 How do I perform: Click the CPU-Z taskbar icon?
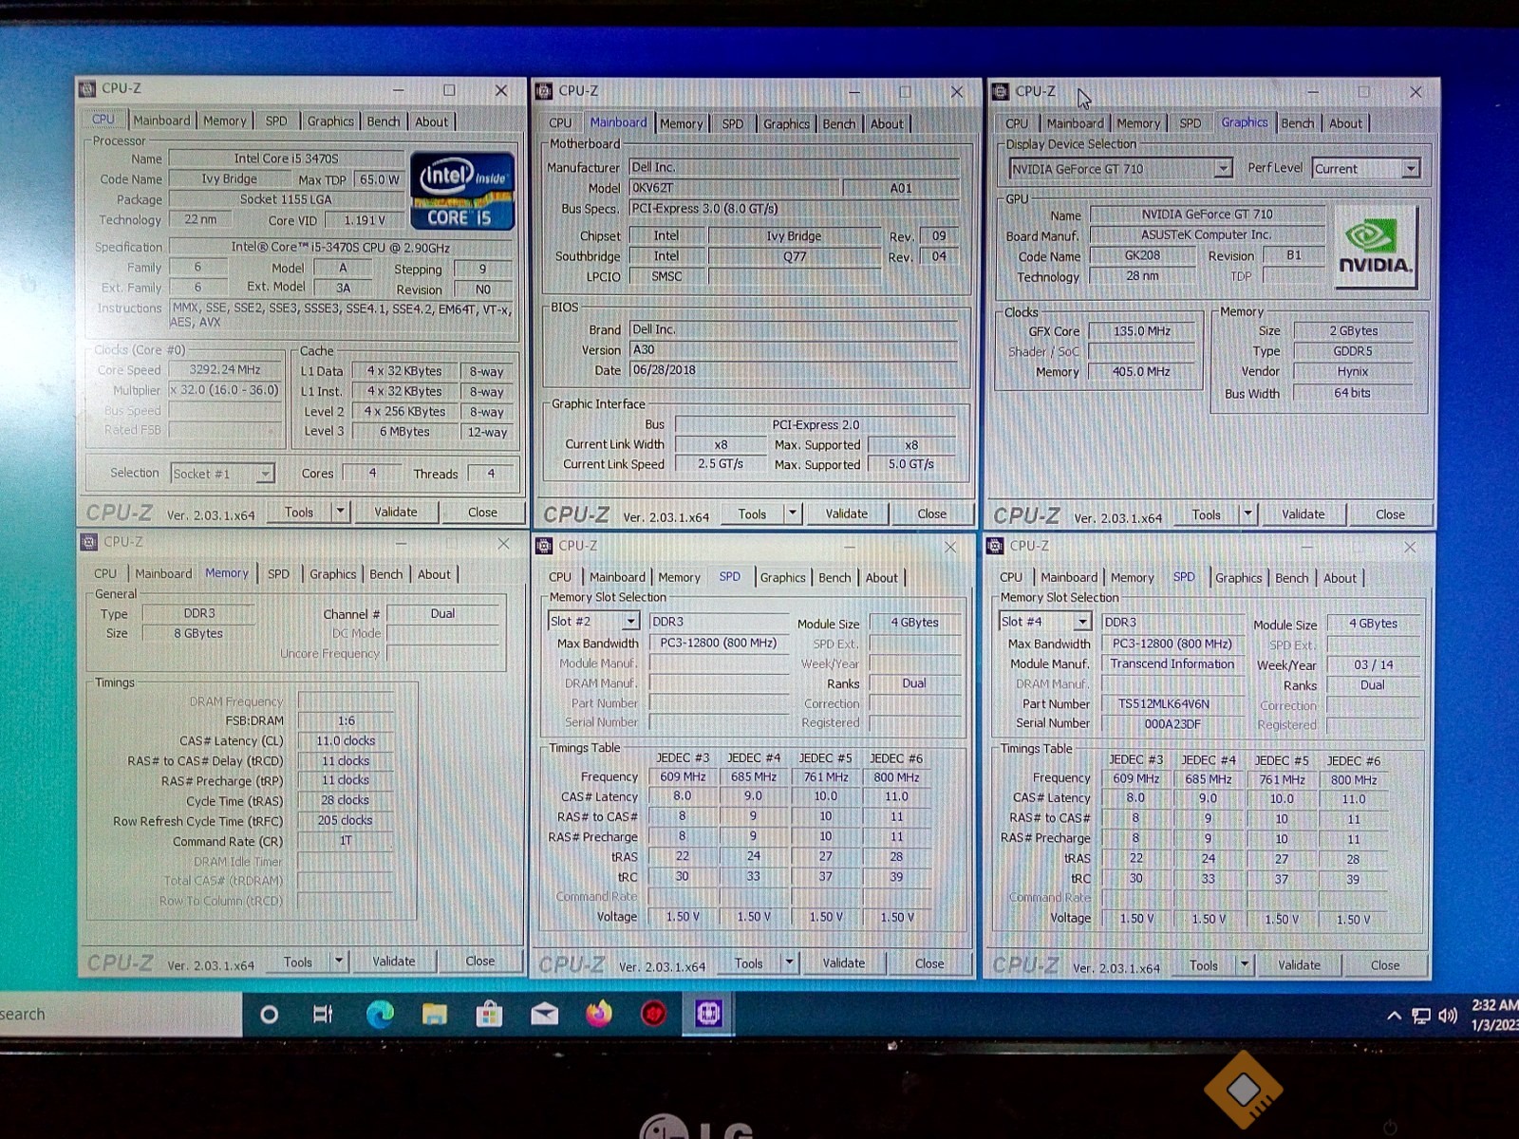tap(708, 1014)
